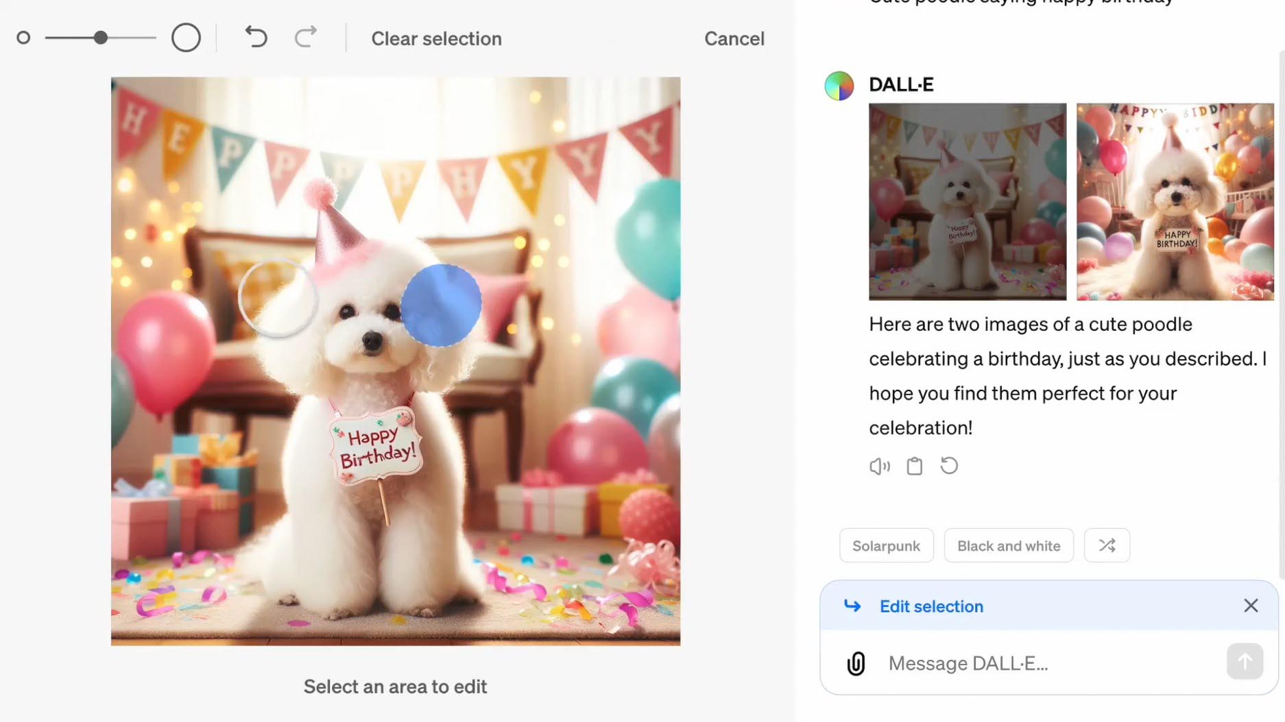Cancel the image editing mode
This screenshot has height=722, width=1285.
[x=734, y=38]
